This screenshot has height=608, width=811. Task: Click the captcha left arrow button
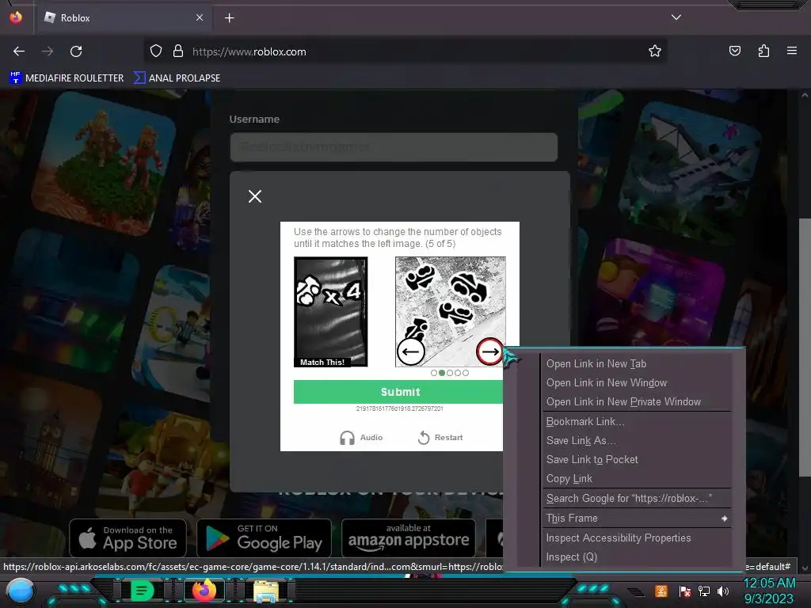coord(411,351)
